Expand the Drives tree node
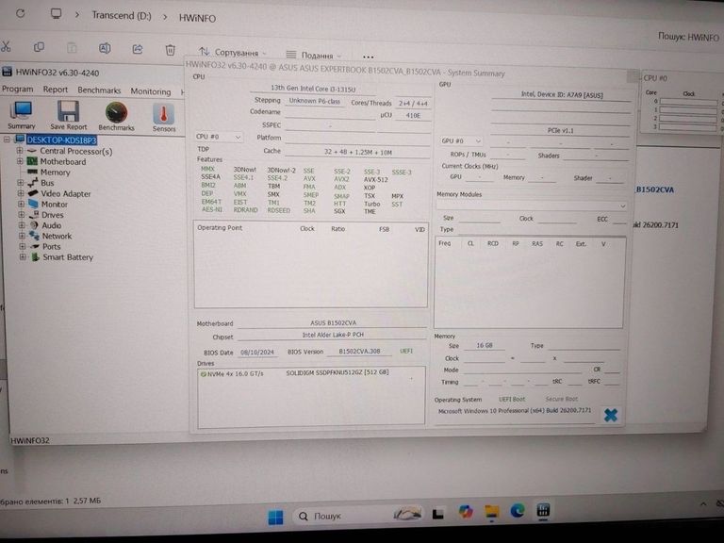 pyautogui.click(x=21, y=215)
